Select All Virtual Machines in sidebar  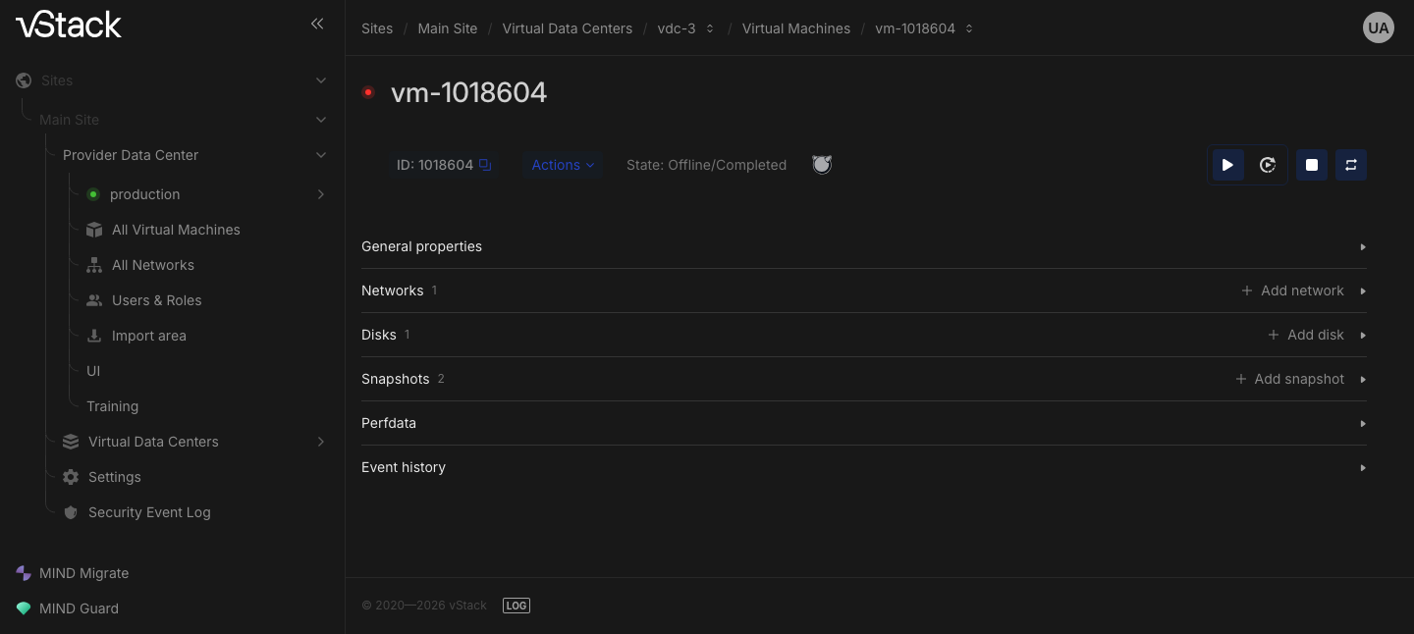click(176, 230)
